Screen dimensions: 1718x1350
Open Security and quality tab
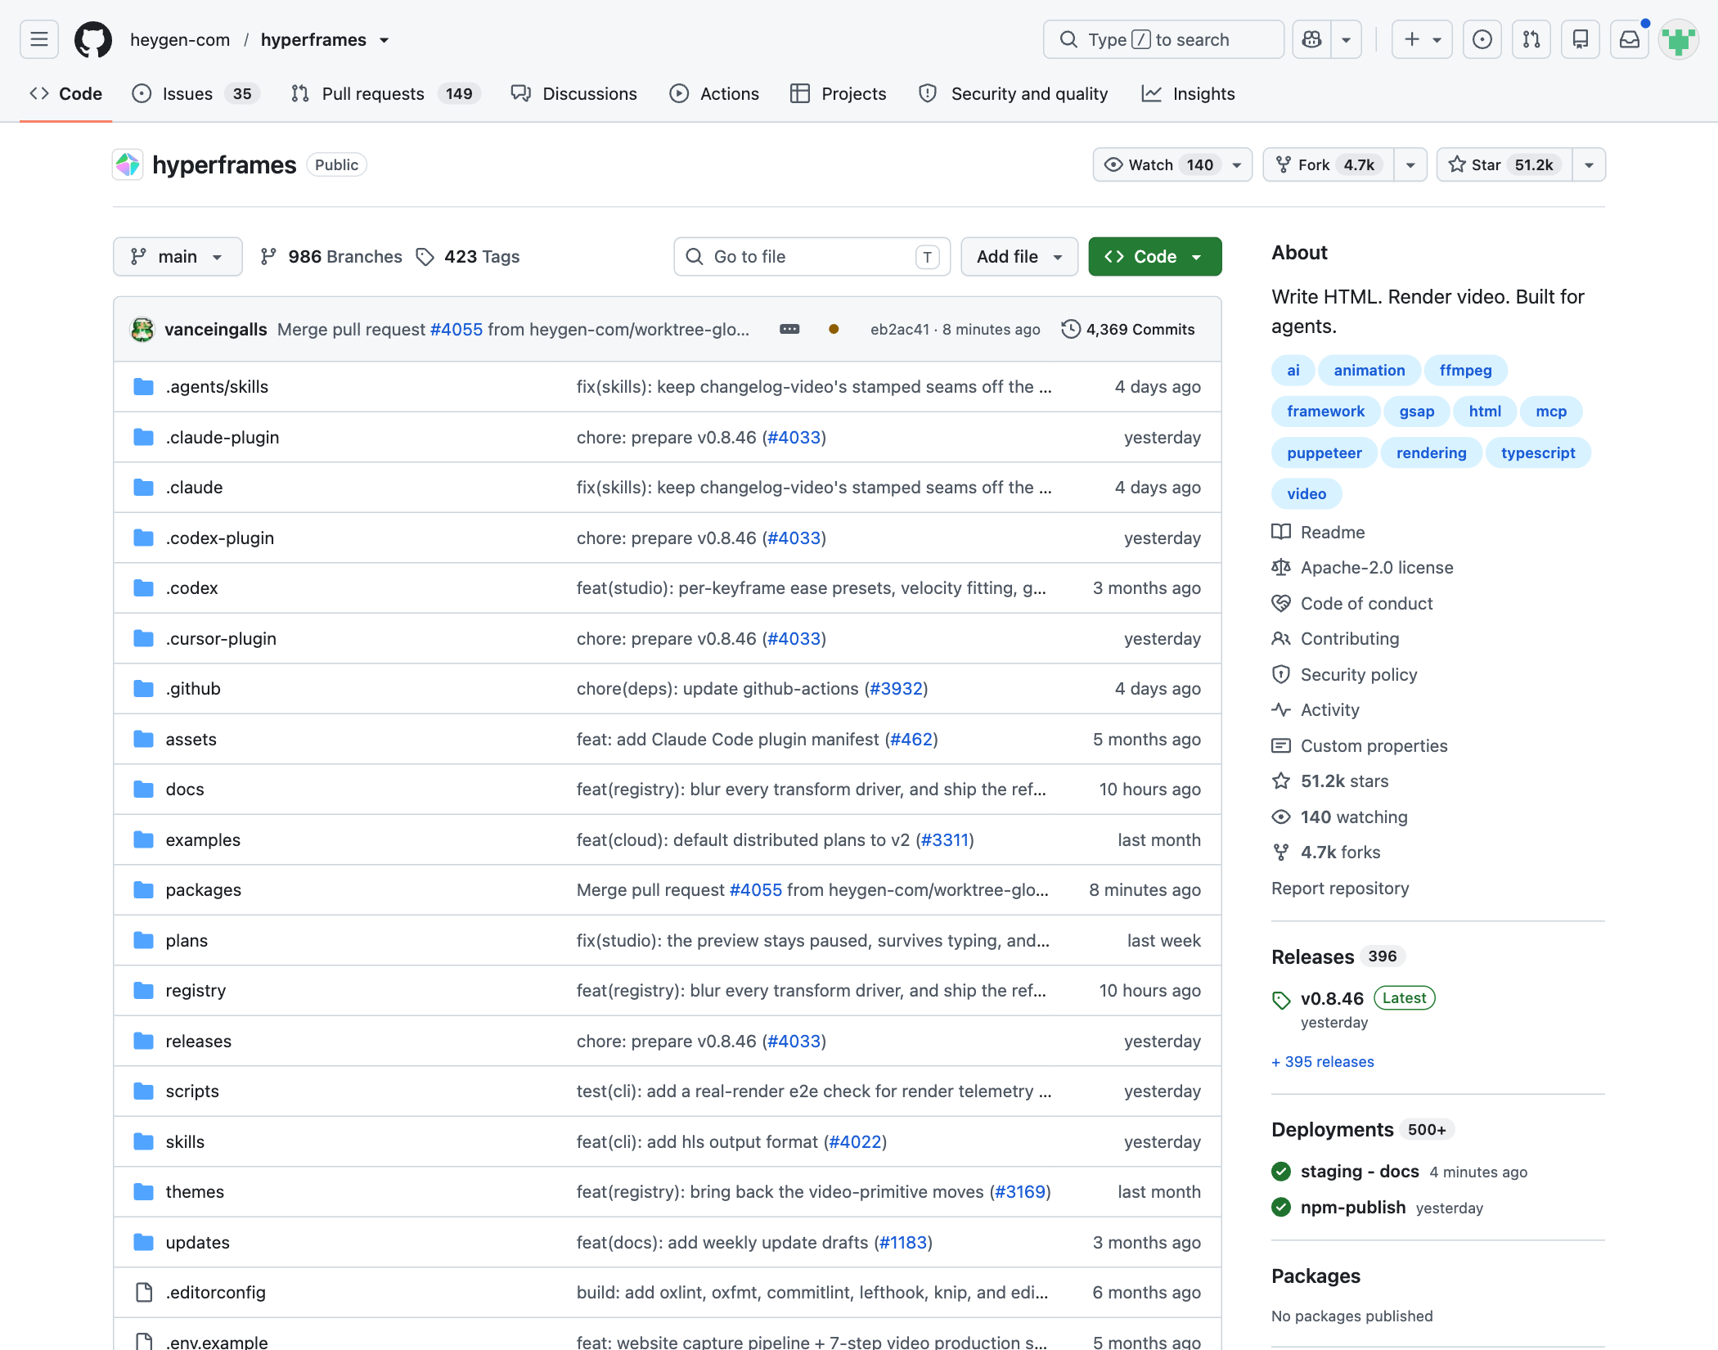[1014, 94]
